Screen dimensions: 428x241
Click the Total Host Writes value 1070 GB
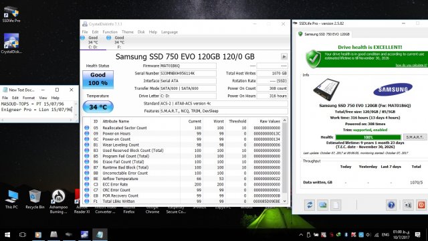272,73
